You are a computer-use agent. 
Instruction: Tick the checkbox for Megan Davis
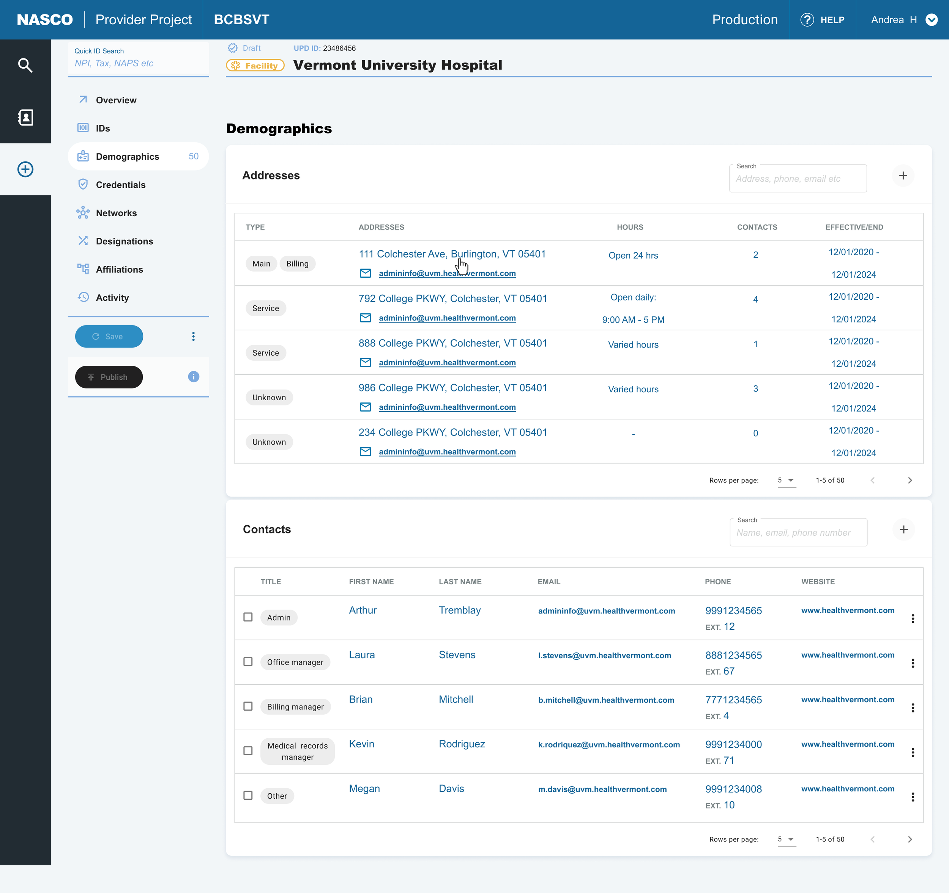[x=248, y=796]
